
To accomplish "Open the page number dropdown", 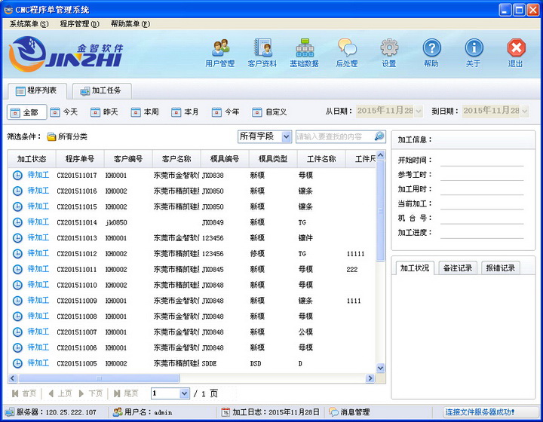I will pos(184,393).
